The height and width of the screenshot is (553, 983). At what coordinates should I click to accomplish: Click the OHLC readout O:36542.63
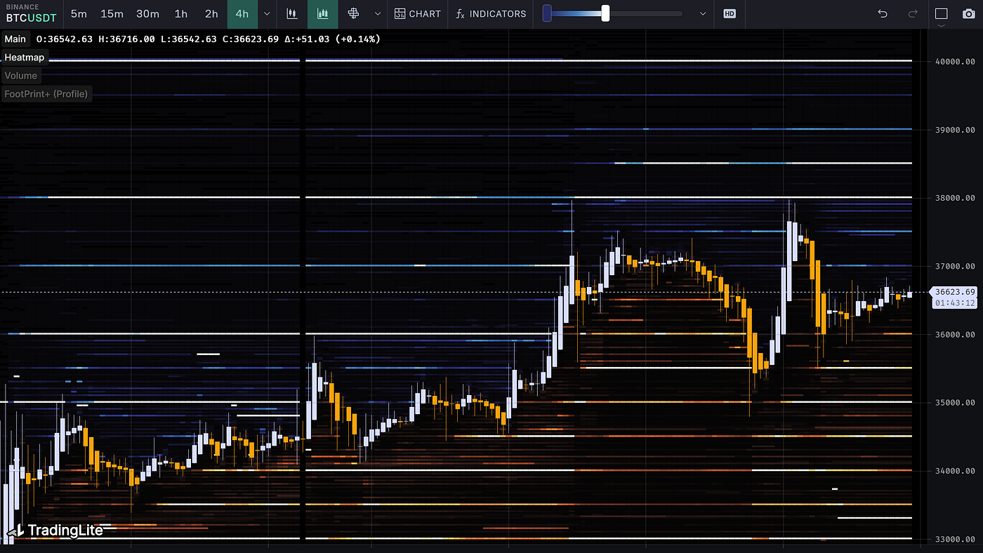pos(65,39)
